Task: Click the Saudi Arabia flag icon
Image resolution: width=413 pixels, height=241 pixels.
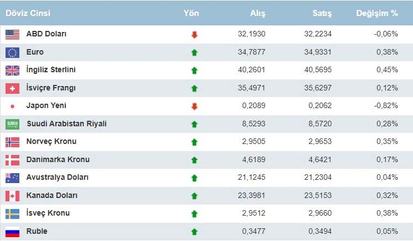Action: pyautogui.click(x=12, y=124)
